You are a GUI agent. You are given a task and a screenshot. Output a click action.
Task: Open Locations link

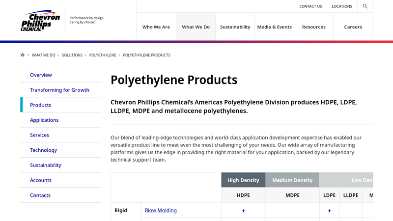click(x=342, y=6)
